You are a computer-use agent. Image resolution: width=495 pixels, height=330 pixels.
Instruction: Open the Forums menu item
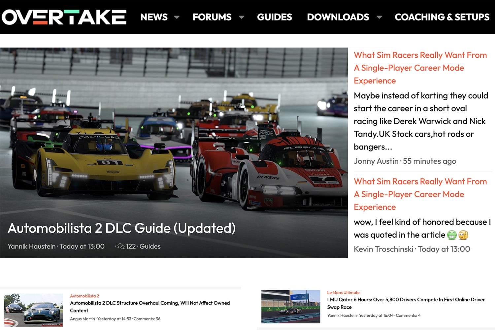tap(212, 17)
